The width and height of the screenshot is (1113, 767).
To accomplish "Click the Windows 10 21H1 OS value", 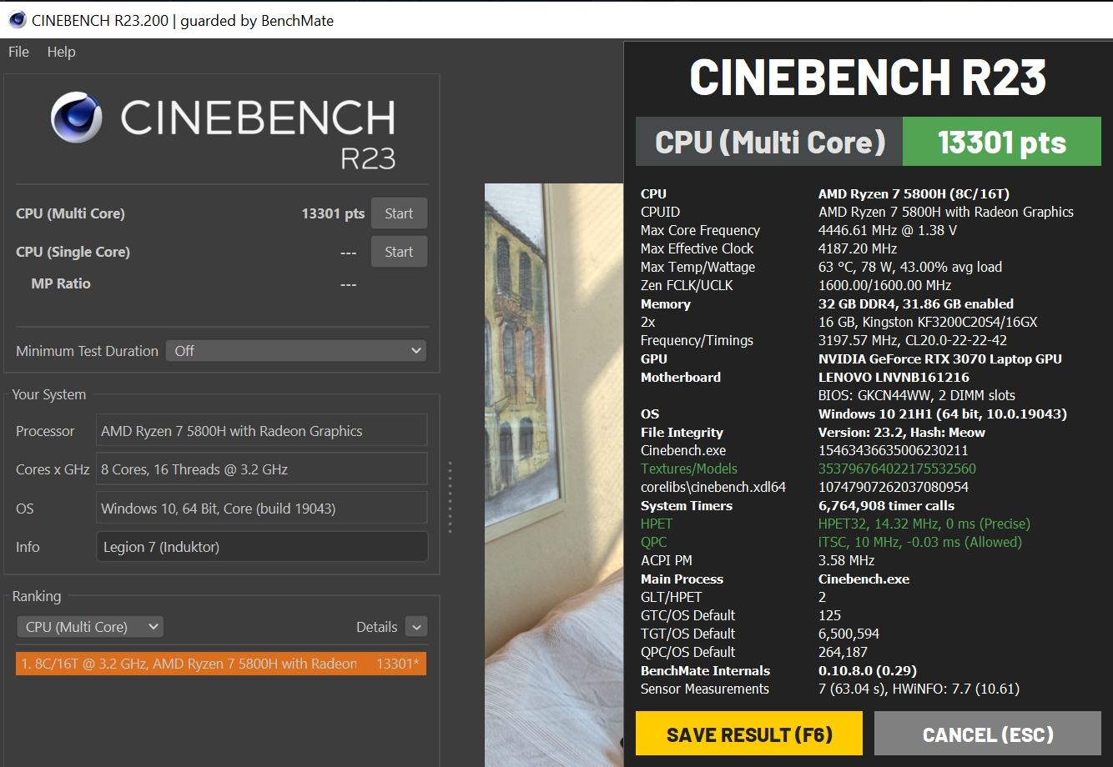I will pos(943,414).
